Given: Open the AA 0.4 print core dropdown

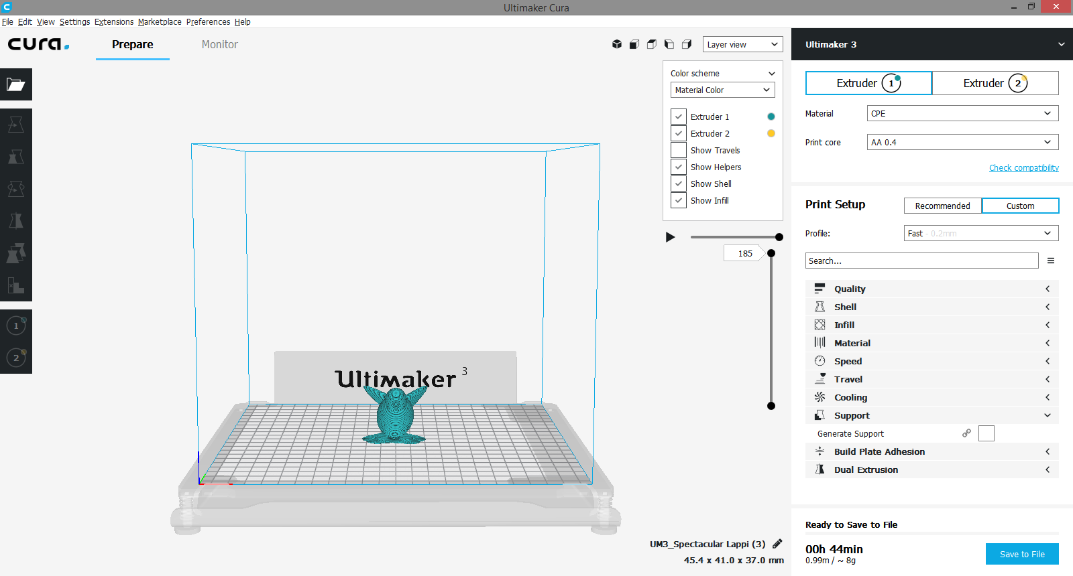Looking at the screenshot, I should coord(962,142).
